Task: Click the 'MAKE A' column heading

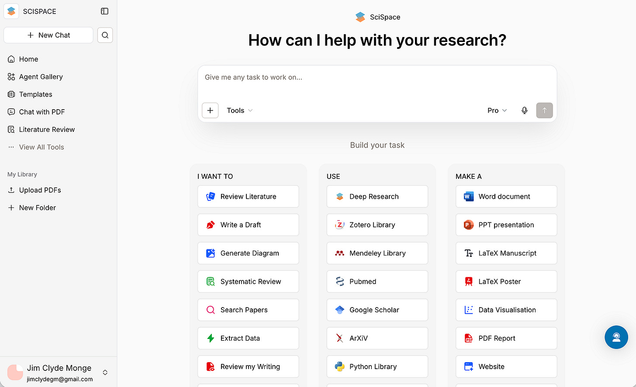Action: (x=469, y=176)
